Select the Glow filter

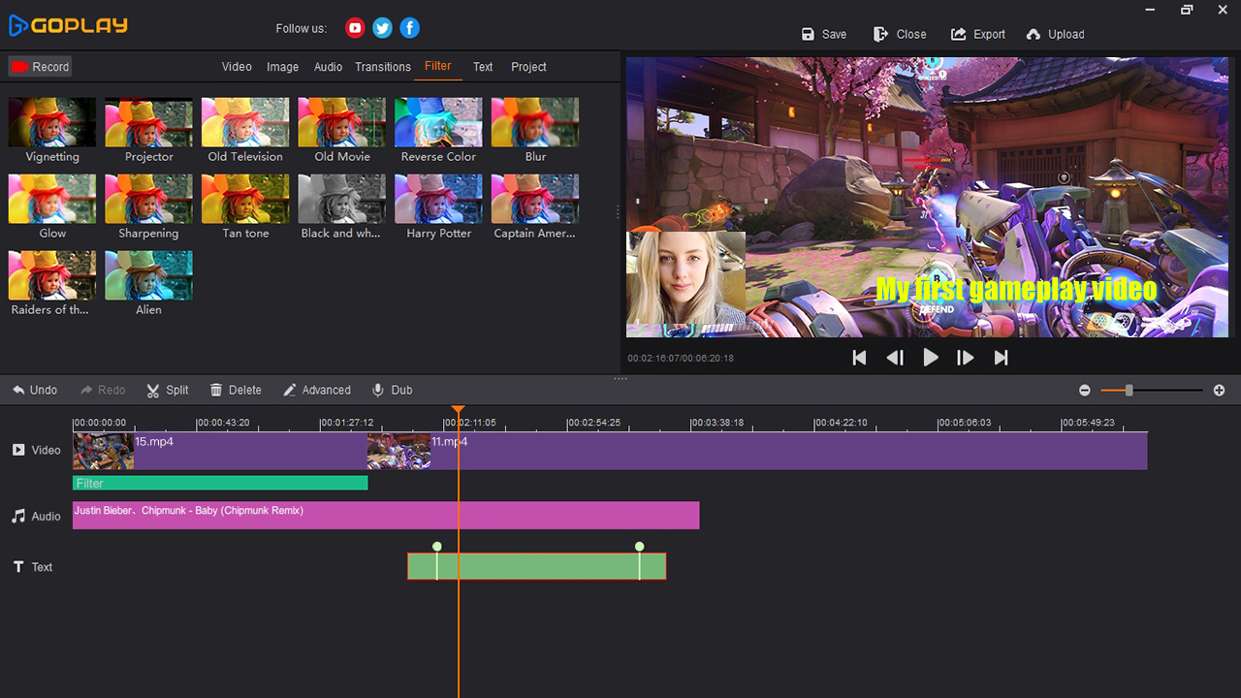pos(52,199)
